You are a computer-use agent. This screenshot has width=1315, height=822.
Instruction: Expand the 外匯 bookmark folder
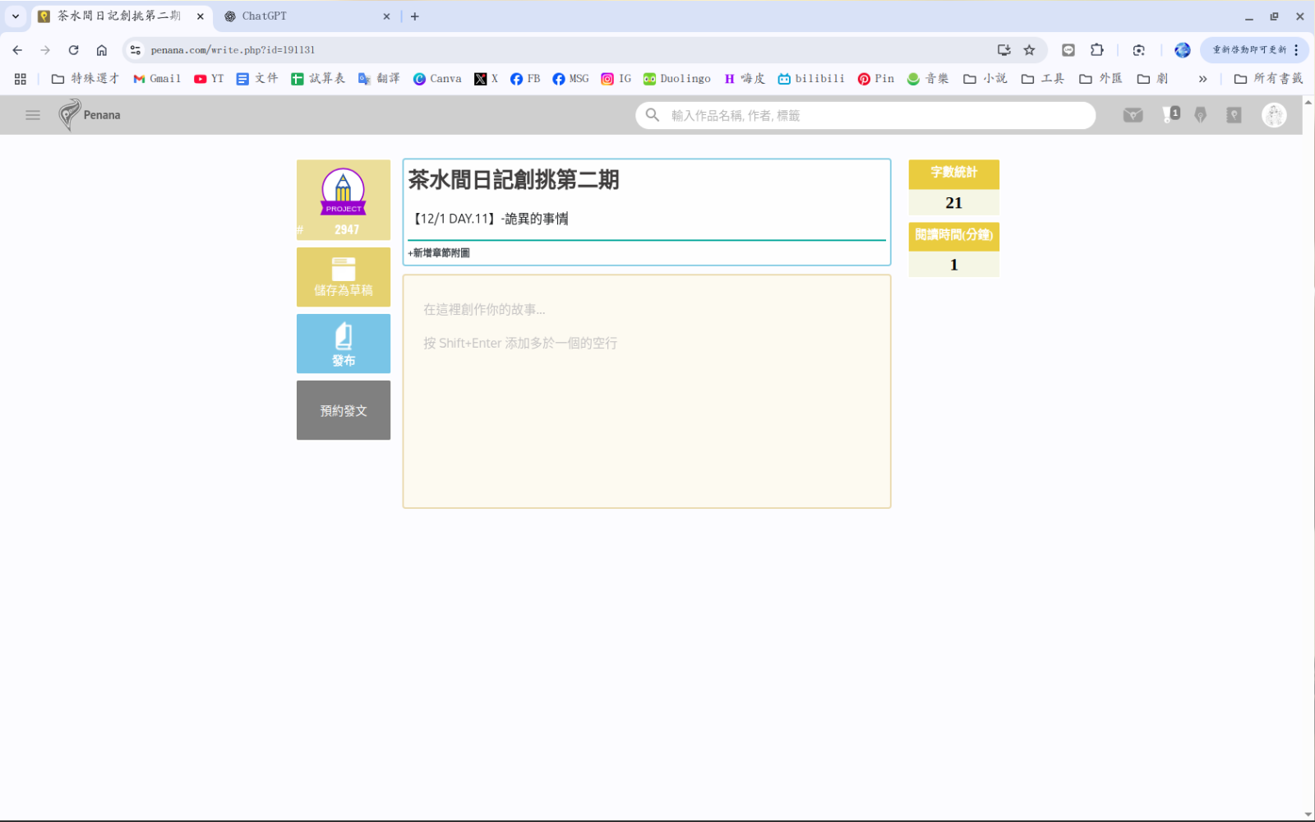[x=1100, y=79]
